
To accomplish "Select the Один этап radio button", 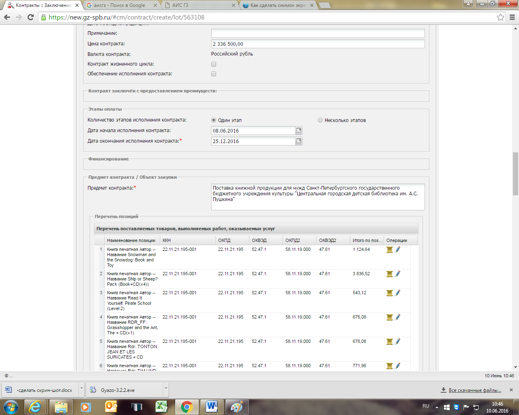I will [214, 120].
